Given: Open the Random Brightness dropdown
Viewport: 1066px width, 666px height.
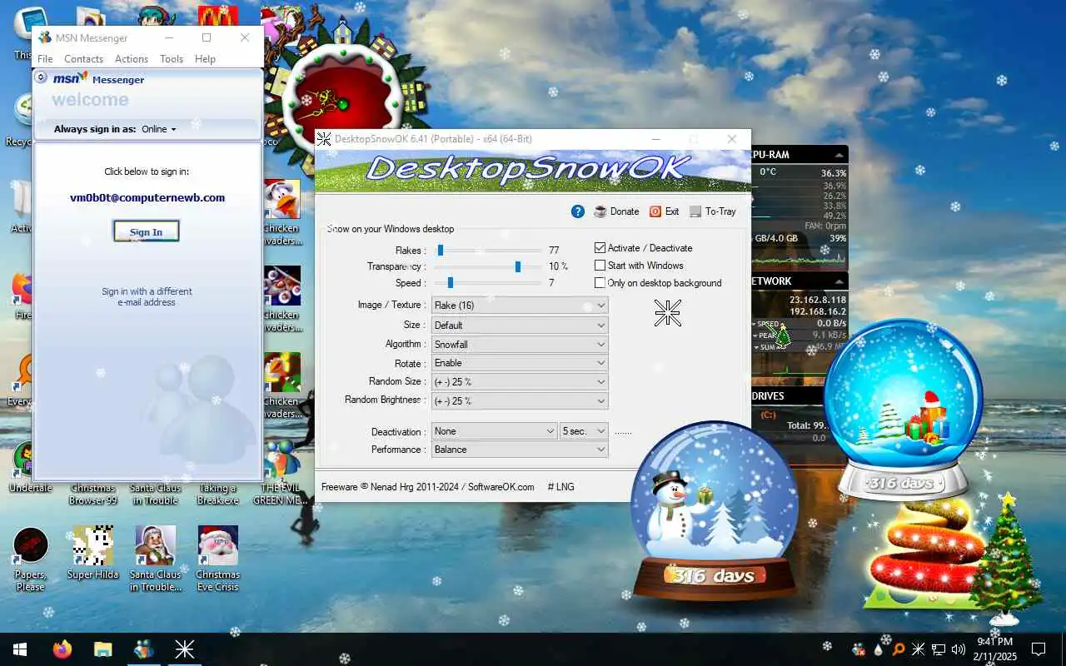Looking at the screenshot, I should click(520, 400).
